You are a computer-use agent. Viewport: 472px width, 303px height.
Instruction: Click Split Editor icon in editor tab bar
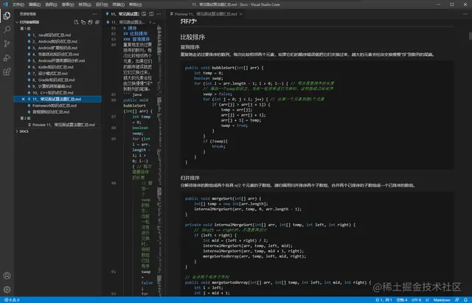[151, 14]
